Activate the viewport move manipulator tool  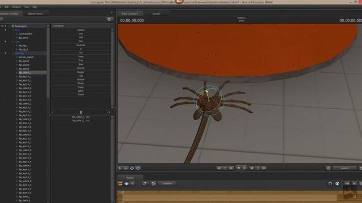pos(126,168)
